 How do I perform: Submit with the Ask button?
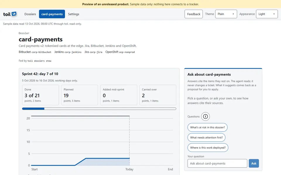(x=254, y=163)
